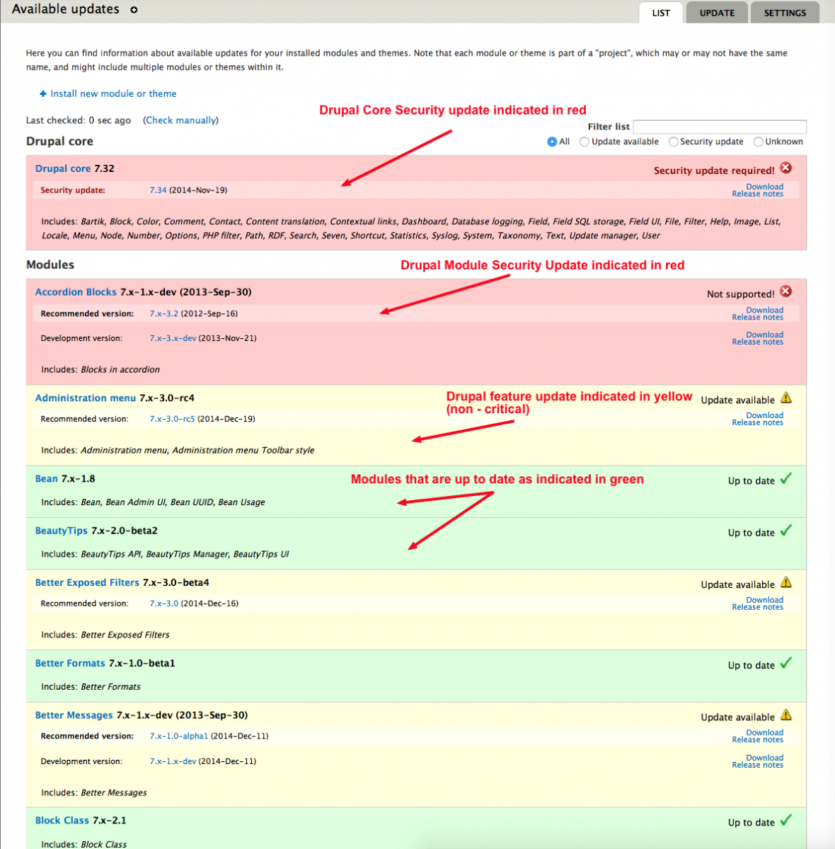The height and width of the screenshot is (849, 835).
Task: Open Administration menu version 7.x-3.0-rc5 link
Action: point(172,419)
